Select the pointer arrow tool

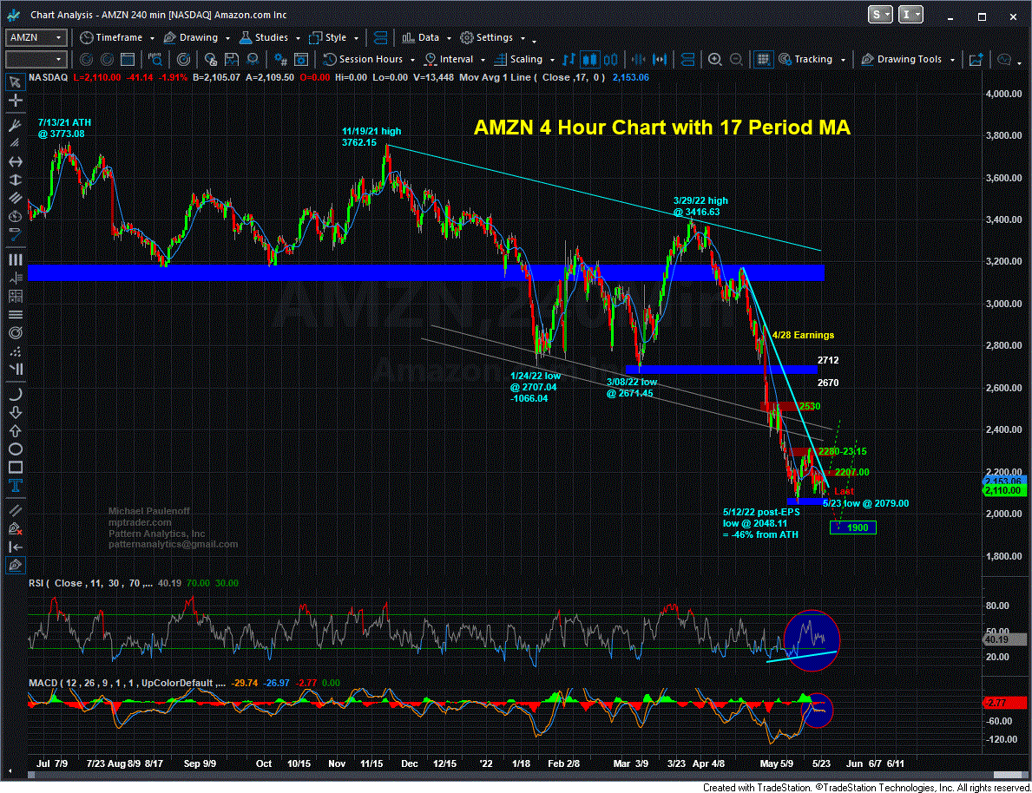[x=15, y=82]
